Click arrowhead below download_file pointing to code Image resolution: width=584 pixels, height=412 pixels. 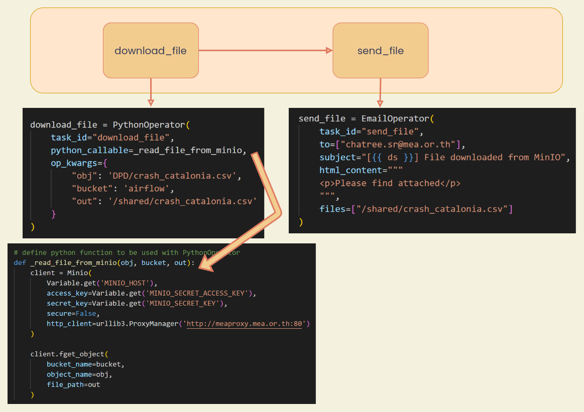click(151, 102)
